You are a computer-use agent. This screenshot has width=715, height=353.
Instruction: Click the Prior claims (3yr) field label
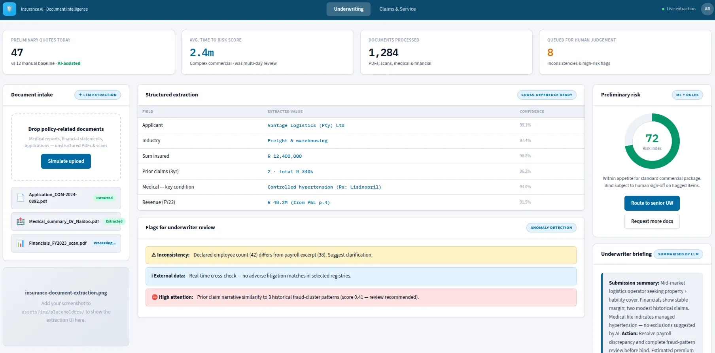pos(161,172)
